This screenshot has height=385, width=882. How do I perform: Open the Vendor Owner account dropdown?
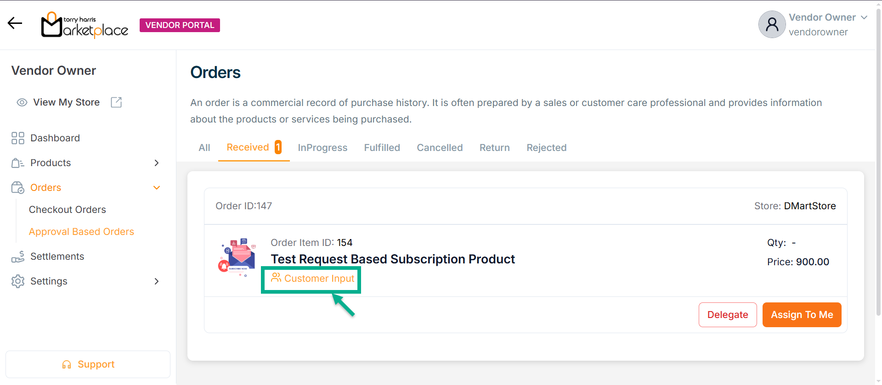pos(864,17)
